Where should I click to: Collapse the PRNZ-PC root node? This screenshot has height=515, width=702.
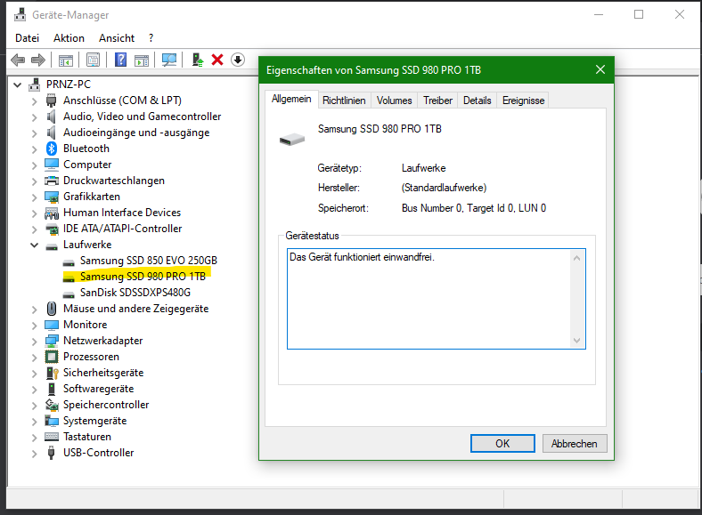point(18,84)
